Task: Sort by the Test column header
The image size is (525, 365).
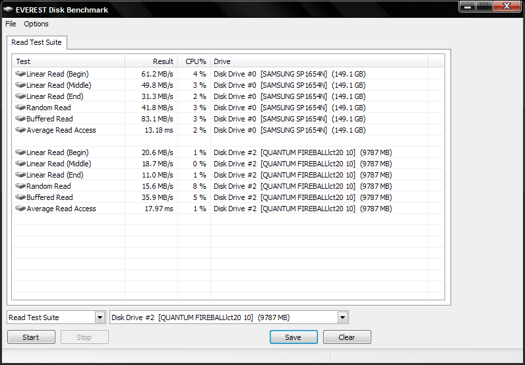Action: click(69, 61)
